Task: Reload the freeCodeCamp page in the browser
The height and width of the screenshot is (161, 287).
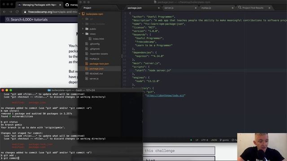Action: point(17,12)
